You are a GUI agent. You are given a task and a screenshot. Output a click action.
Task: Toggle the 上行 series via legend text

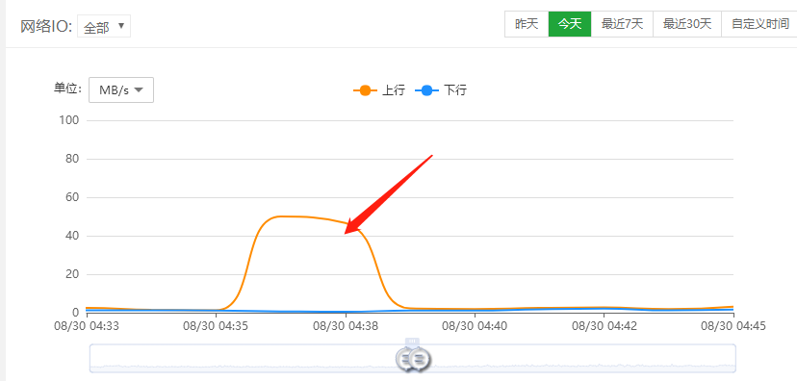[x=394, y=91]
